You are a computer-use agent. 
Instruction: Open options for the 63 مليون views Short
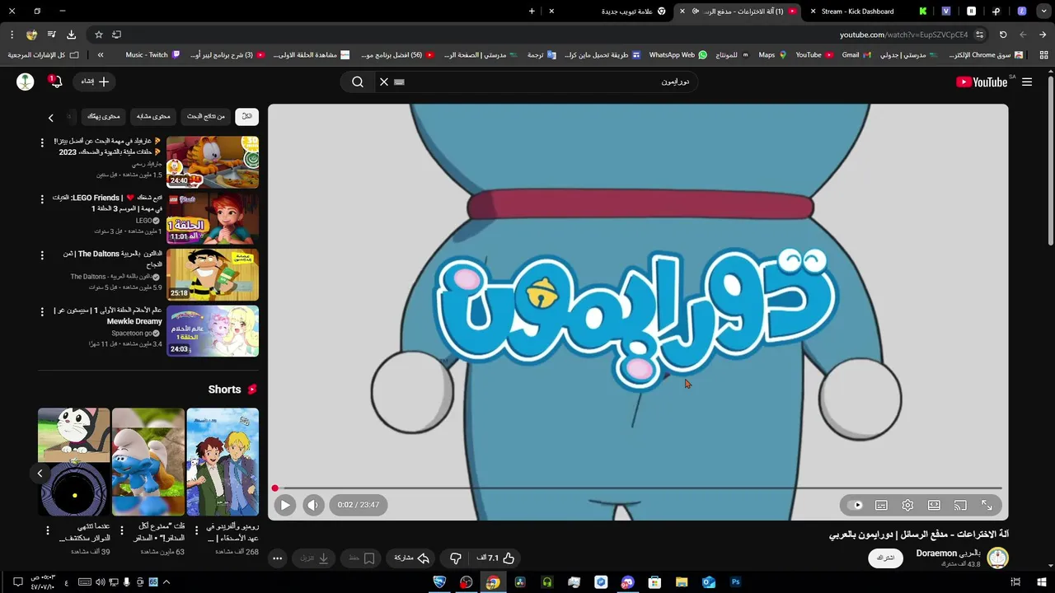pos(122,530)
